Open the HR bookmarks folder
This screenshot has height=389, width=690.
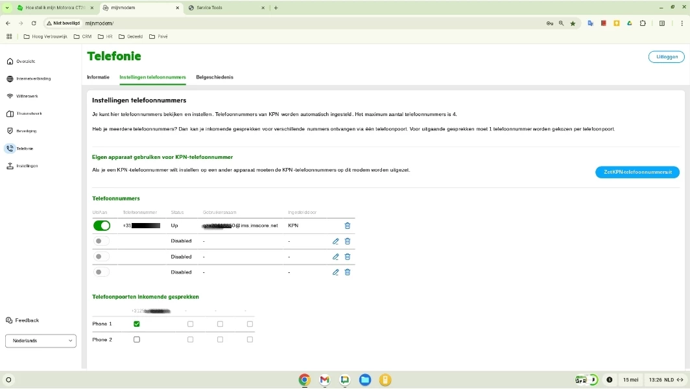click(x=105, y=36)
